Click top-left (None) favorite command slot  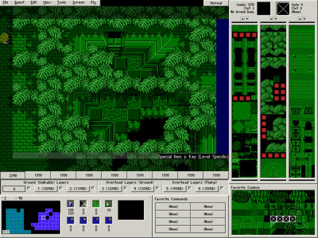point(173,207)
